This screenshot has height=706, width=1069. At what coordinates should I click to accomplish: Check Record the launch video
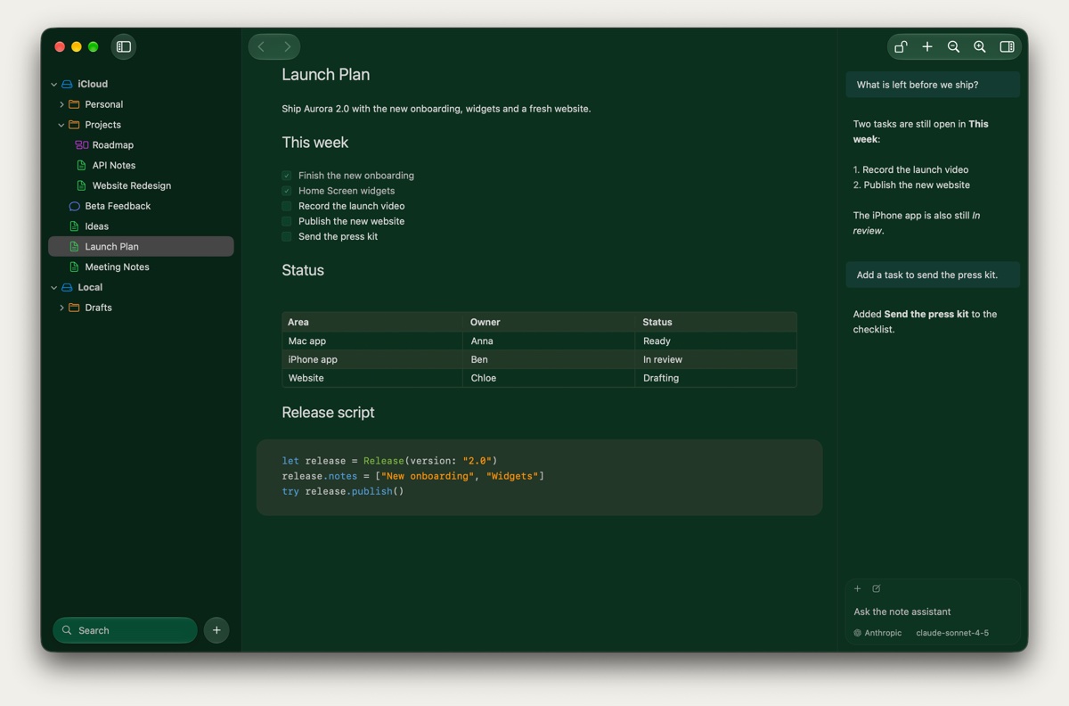(x=287, y=206)
